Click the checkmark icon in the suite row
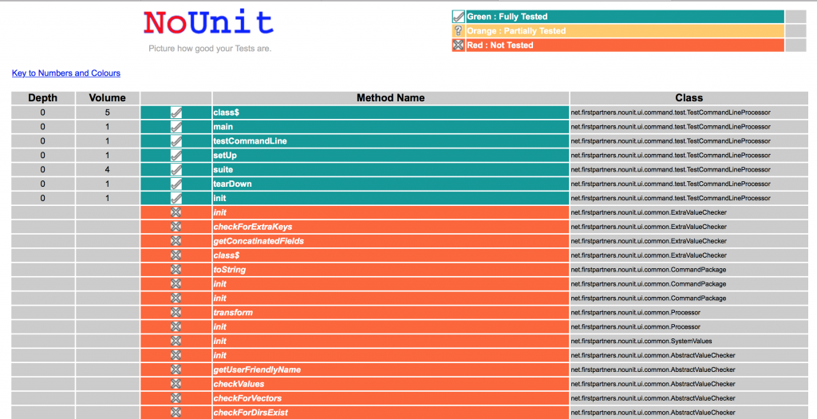This screenshot has height=419, width=817. click(176, 170)
